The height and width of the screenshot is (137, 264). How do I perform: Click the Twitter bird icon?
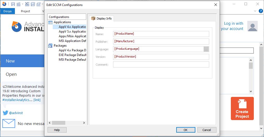click(5, 113)
